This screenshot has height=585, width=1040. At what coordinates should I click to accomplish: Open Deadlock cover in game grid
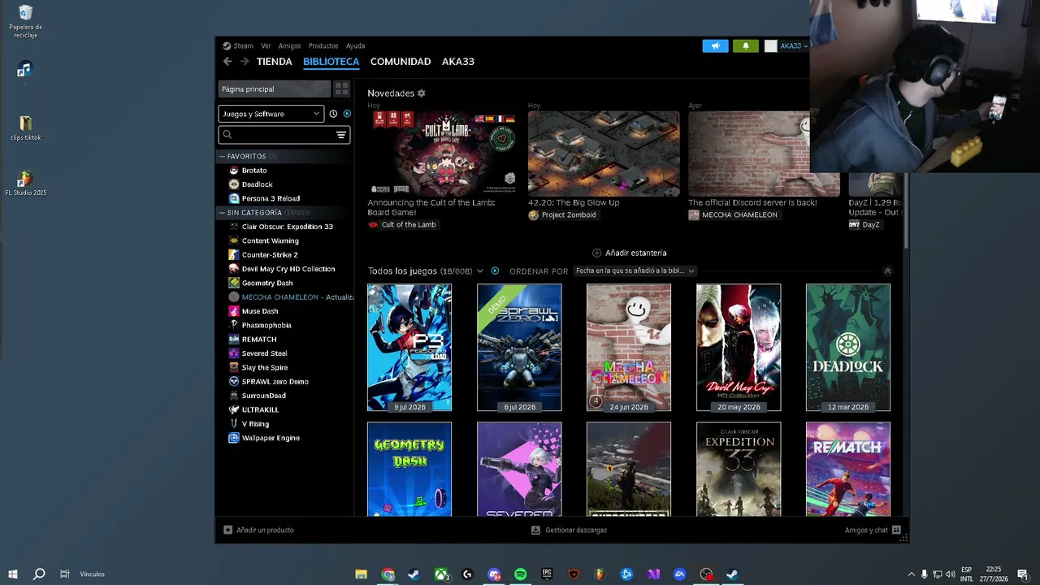coord(848,348)
